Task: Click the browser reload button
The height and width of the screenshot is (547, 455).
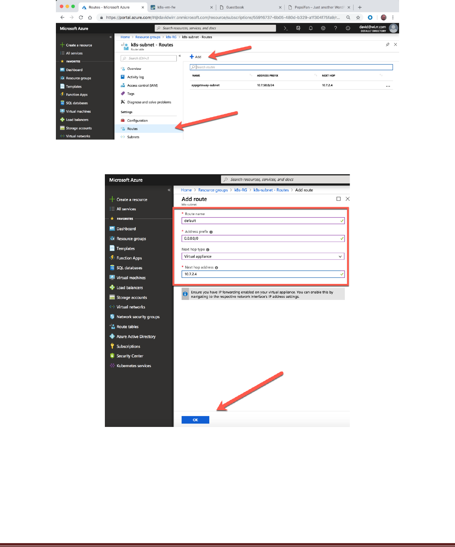Action: (x=81, y=18)
